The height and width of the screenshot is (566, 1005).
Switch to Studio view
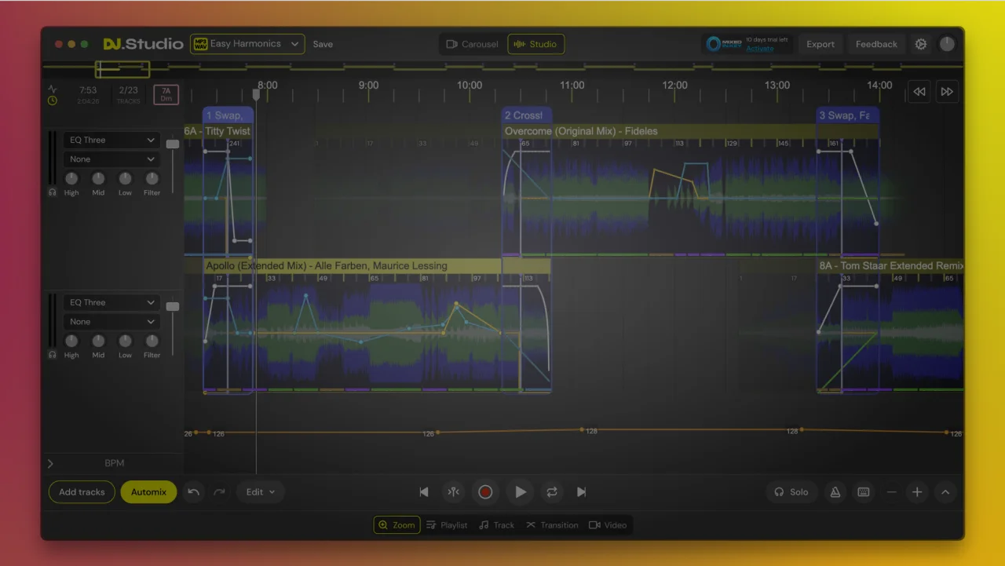click(x=535, y=44)
